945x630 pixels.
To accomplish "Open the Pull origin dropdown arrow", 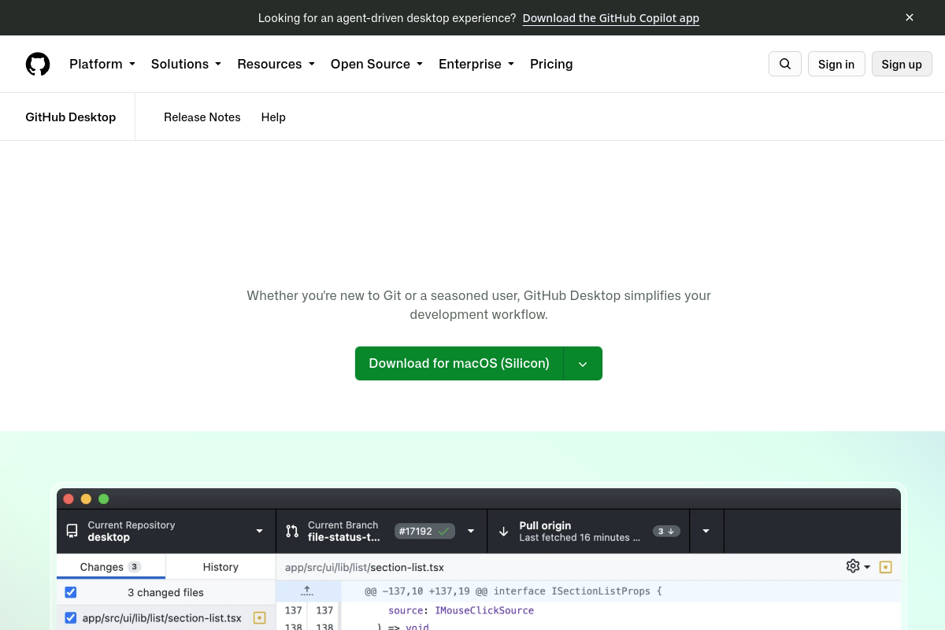I will coord(706,531).
